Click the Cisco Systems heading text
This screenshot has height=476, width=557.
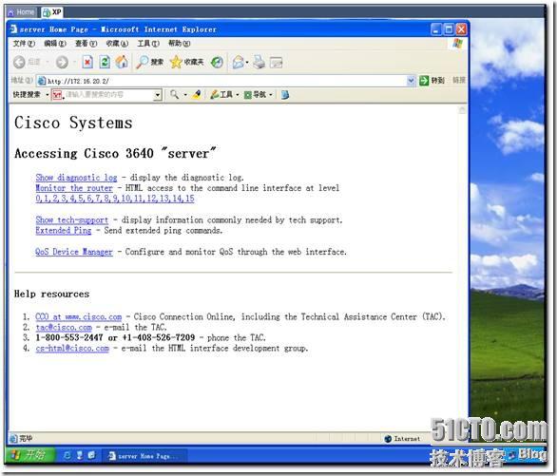73,123
